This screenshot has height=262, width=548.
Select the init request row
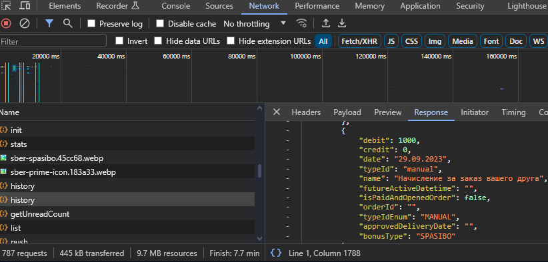pos(127,130)
